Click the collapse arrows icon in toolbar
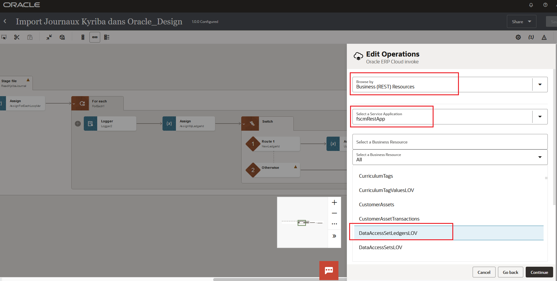Screen dimensions: 557x281 pos(49,37)
